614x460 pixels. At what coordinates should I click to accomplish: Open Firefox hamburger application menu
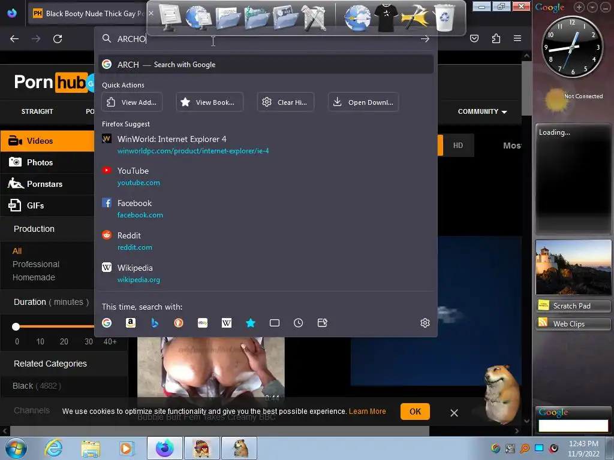click(x=517, y=38)
